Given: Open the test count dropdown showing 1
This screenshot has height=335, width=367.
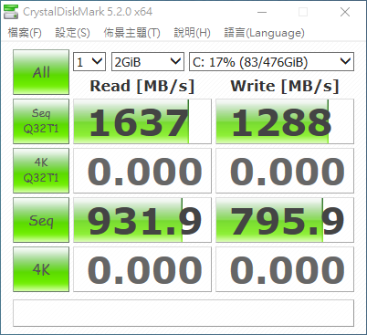Looking at the screenshot, I should 89,62.
